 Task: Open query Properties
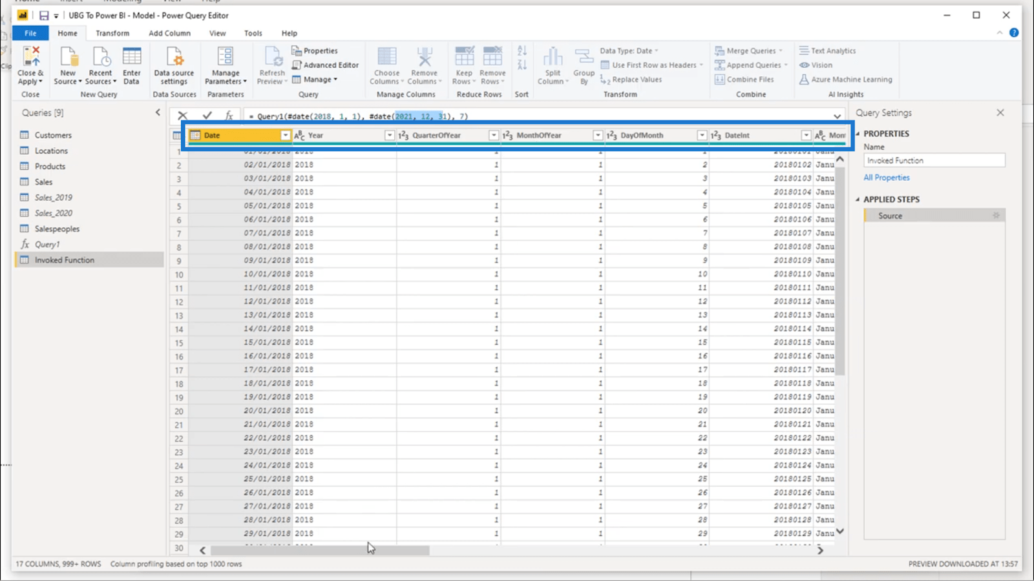tap(315, 50)
